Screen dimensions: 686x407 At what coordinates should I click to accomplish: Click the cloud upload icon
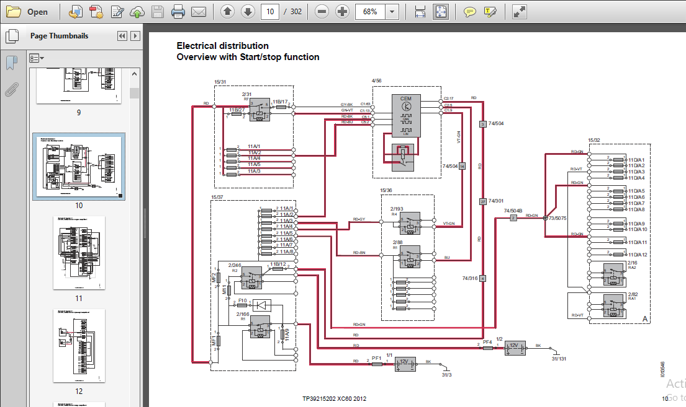pos(137,12)
